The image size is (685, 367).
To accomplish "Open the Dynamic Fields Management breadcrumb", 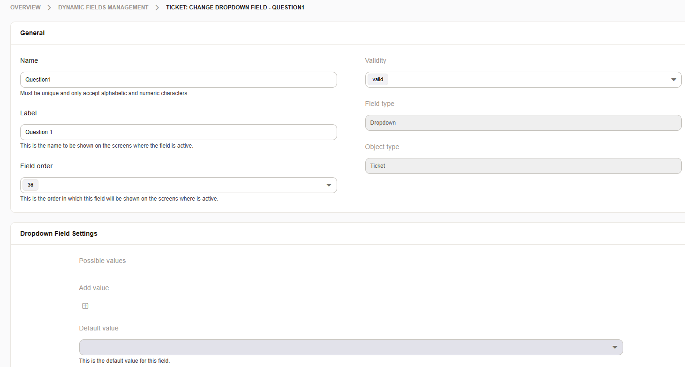I will [x=103, y=7].
